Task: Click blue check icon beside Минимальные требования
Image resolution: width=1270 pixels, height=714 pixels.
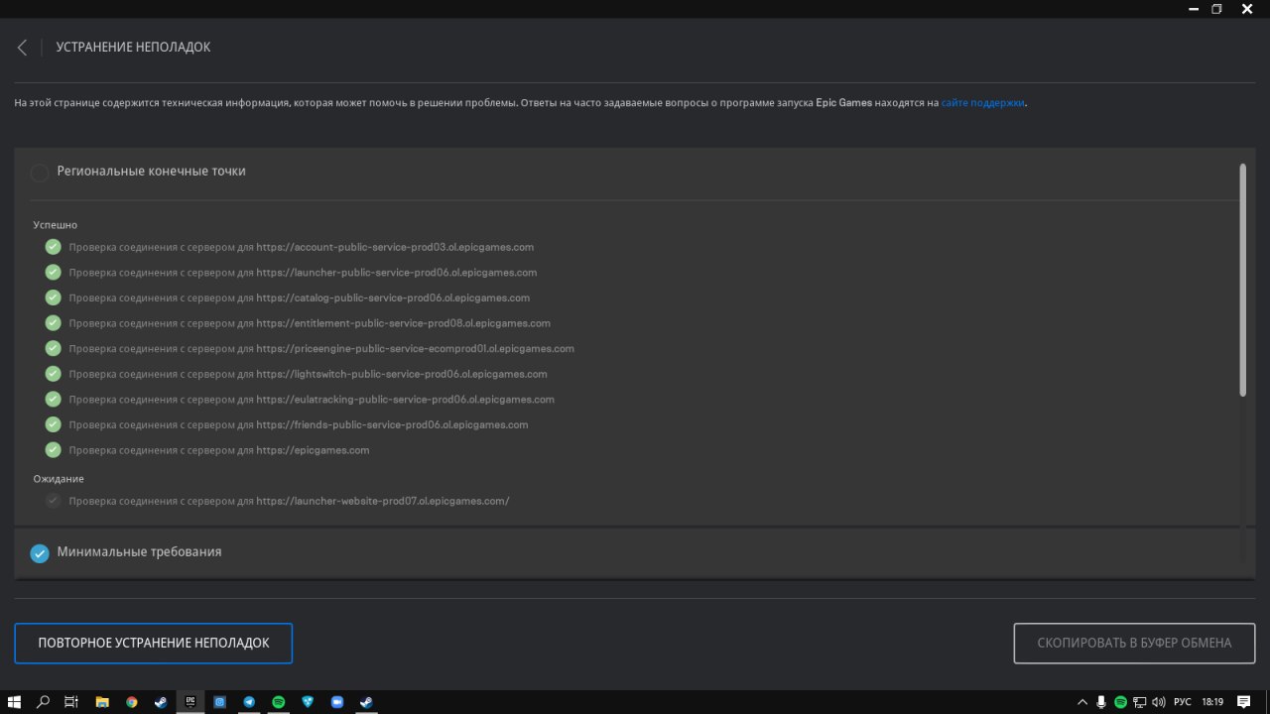Action: pos(40,553)
